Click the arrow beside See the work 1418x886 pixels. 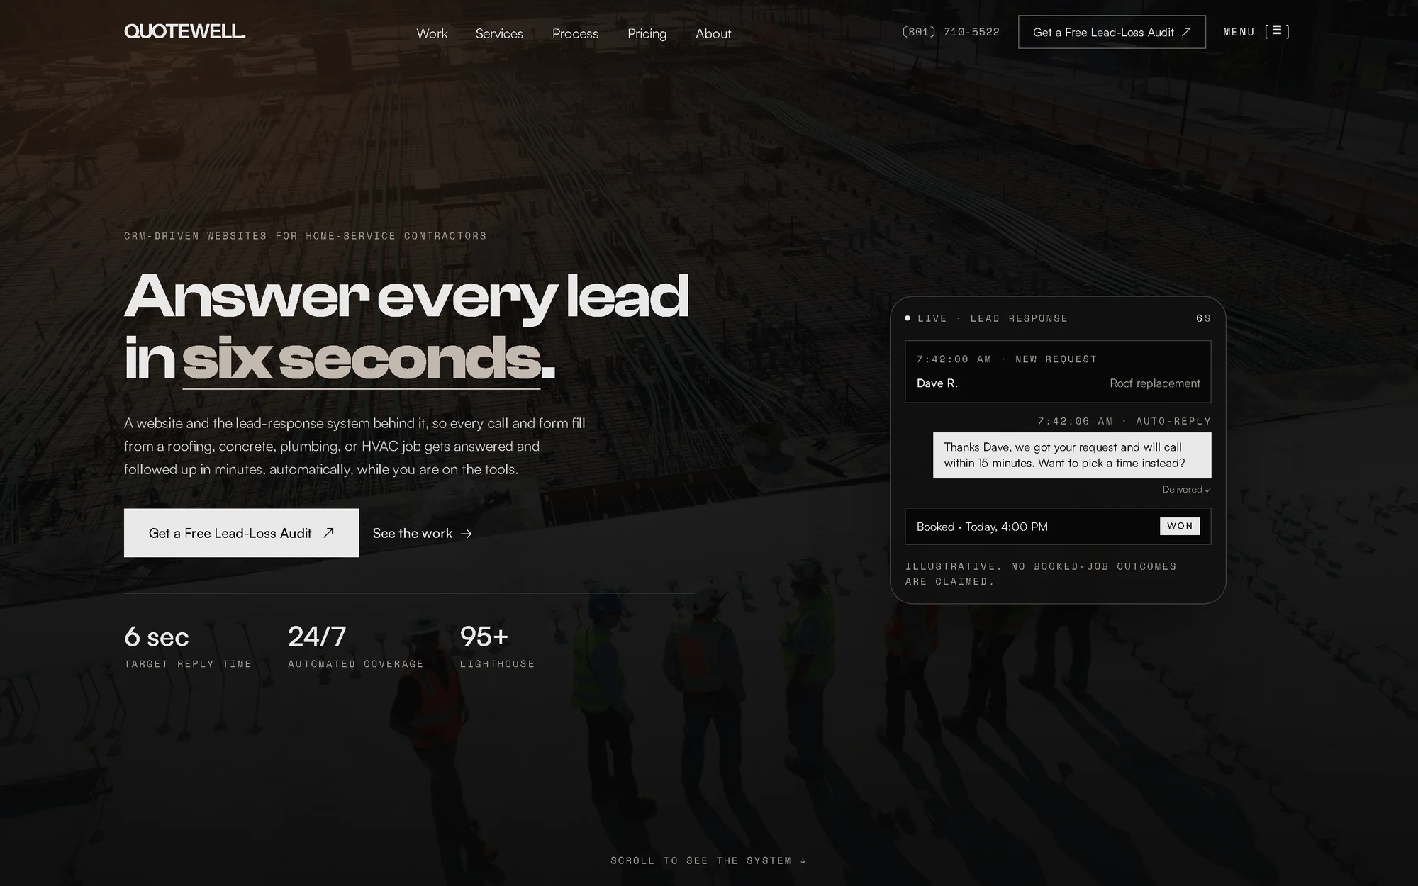[x=466, y=534]
